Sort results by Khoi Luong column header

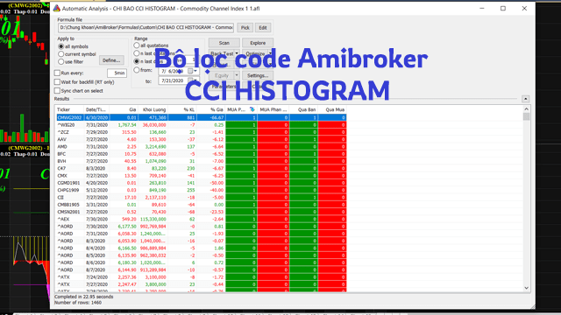point(153,109)
